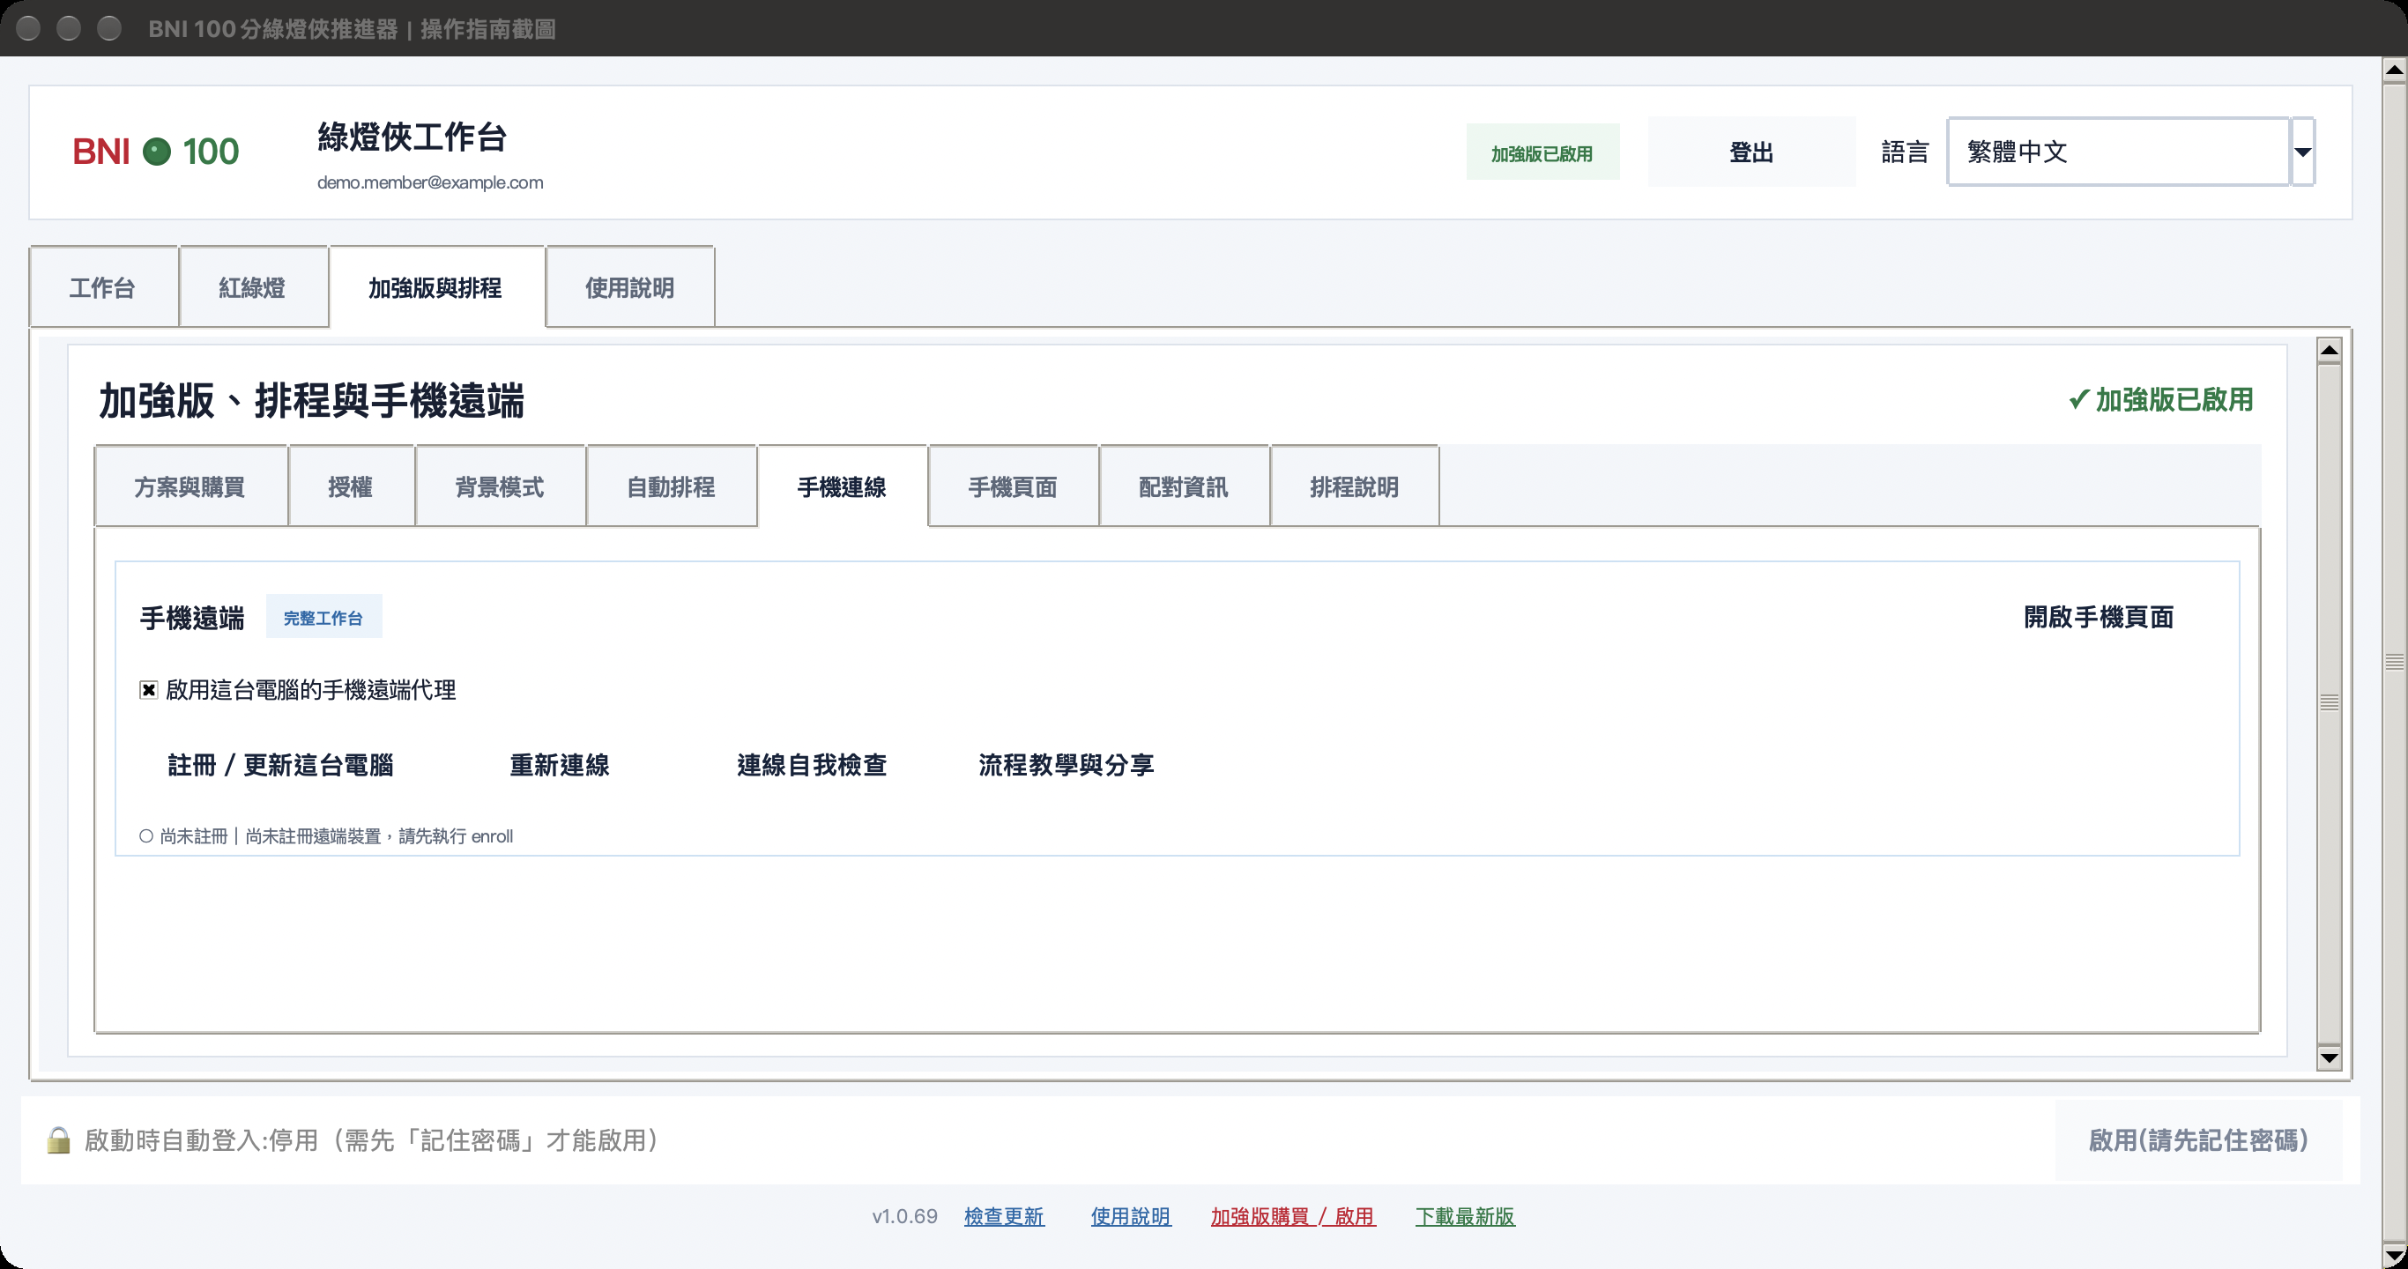2408x1269 pixels.
Task: Run 連線自我檢查
Action: coord(812,765)
